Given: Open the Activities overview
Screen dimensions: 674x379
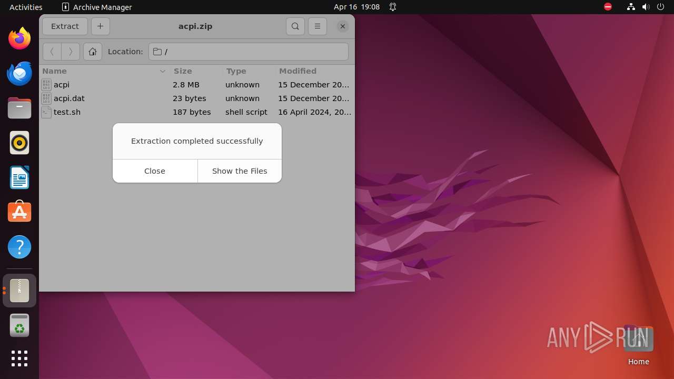Looking at the screenshot, I should click(26, 7).
